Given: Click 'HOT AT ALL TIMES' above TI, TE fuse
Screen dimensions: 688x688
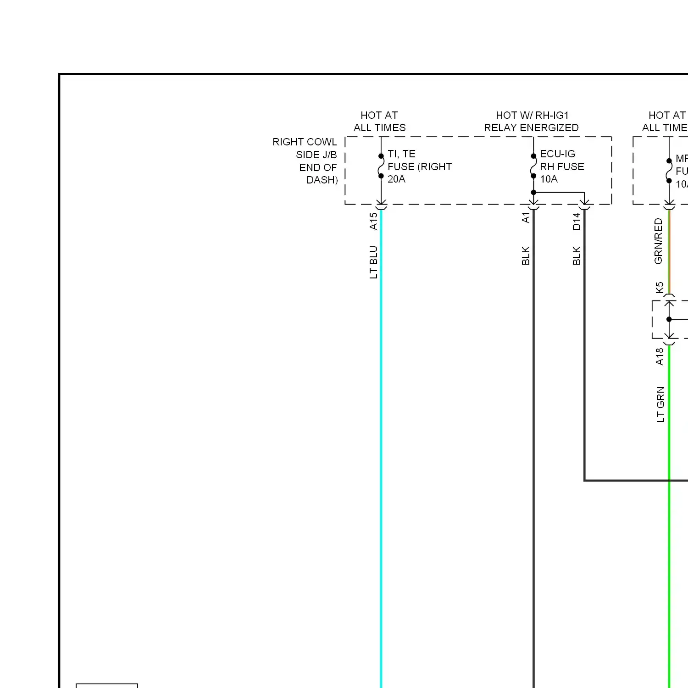Looking at the screenshot, I should pyautogui.click(x=379, y=122).
